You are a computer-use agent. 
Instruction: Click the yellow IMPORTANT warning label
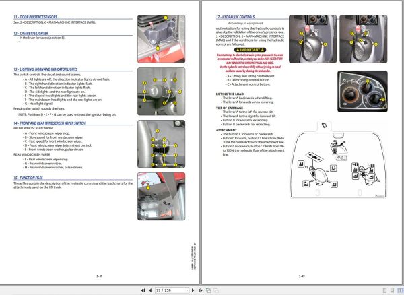tap(250, 50)
